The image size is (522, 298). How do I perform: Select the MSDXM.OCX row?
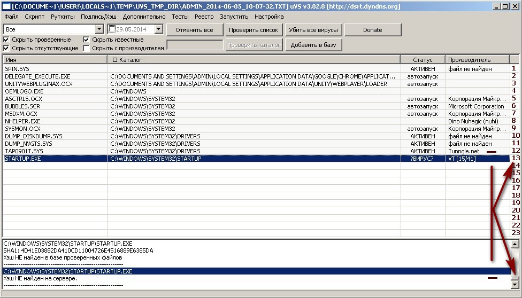click(x=256, y=114)
